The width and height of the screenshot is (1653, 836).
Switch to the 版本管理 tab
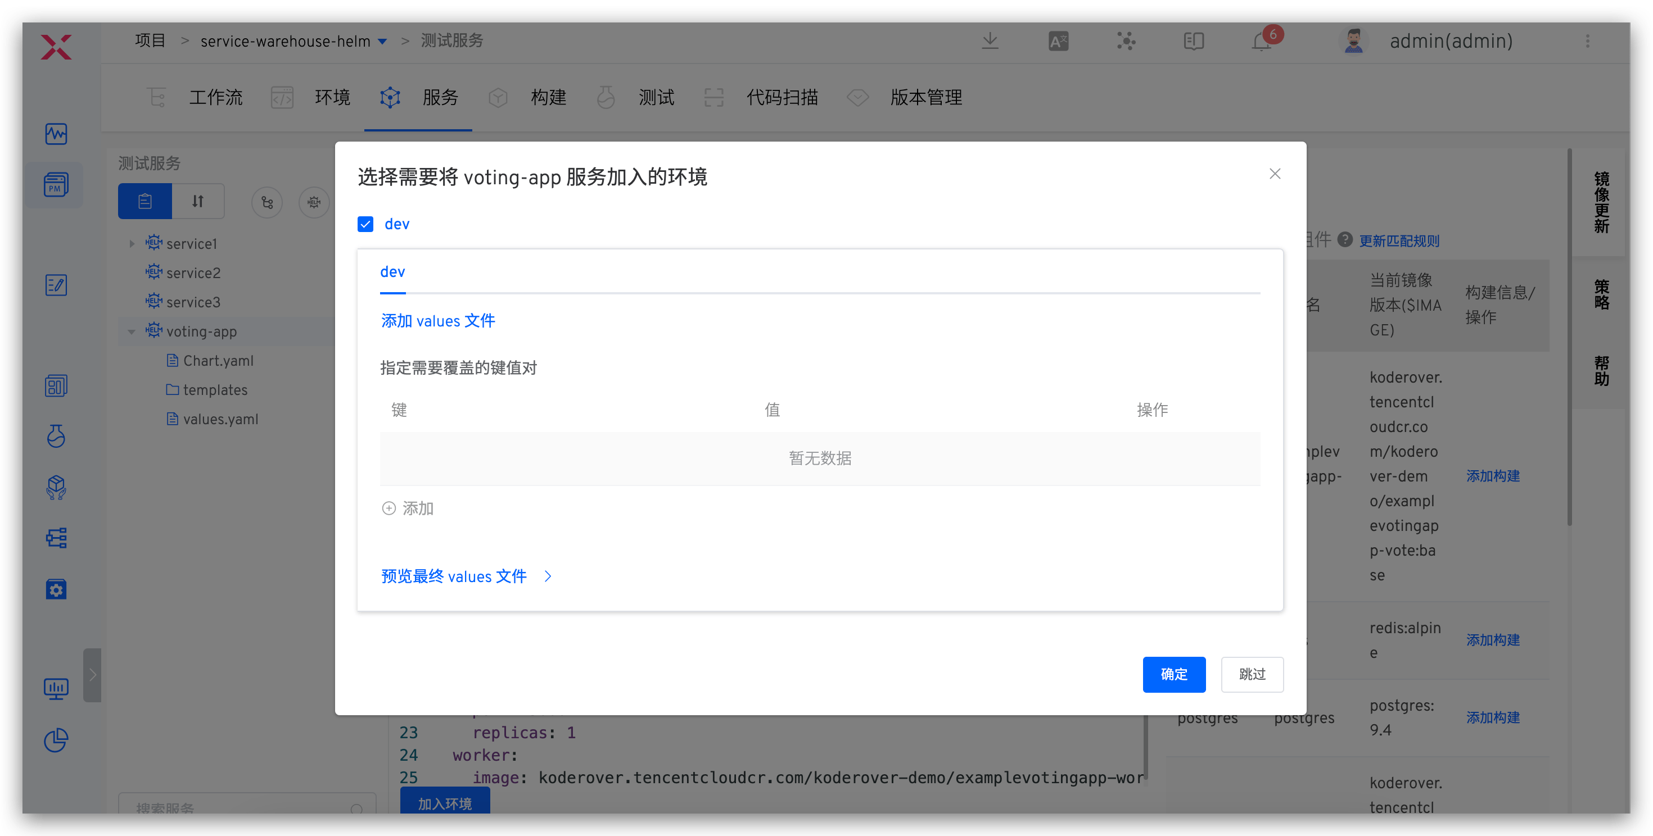tap(904, 98)
